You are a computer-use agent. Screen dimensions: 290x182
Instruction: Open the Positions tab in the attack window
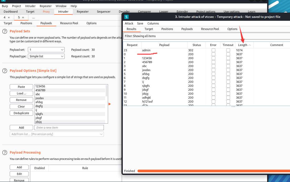tap(167, 29)
